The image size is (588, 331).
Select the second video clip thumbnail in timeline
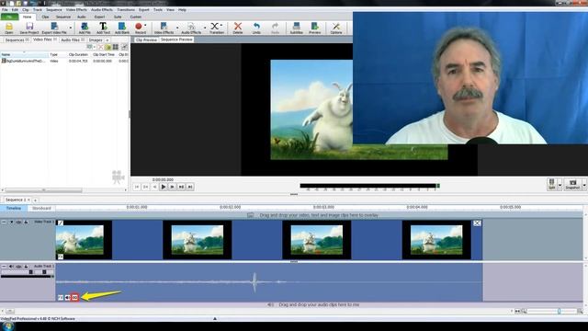[x=198, y=240]
